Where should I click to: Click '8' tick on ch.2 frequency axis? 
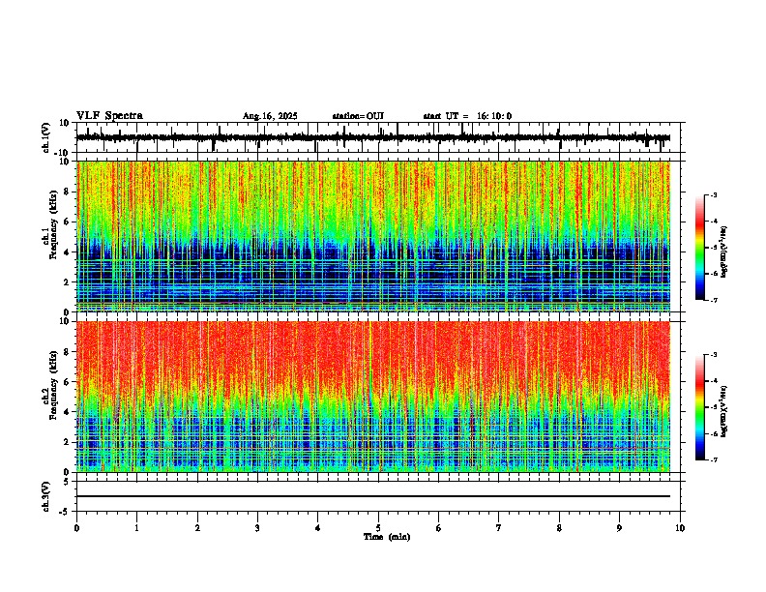click(68, 352)
